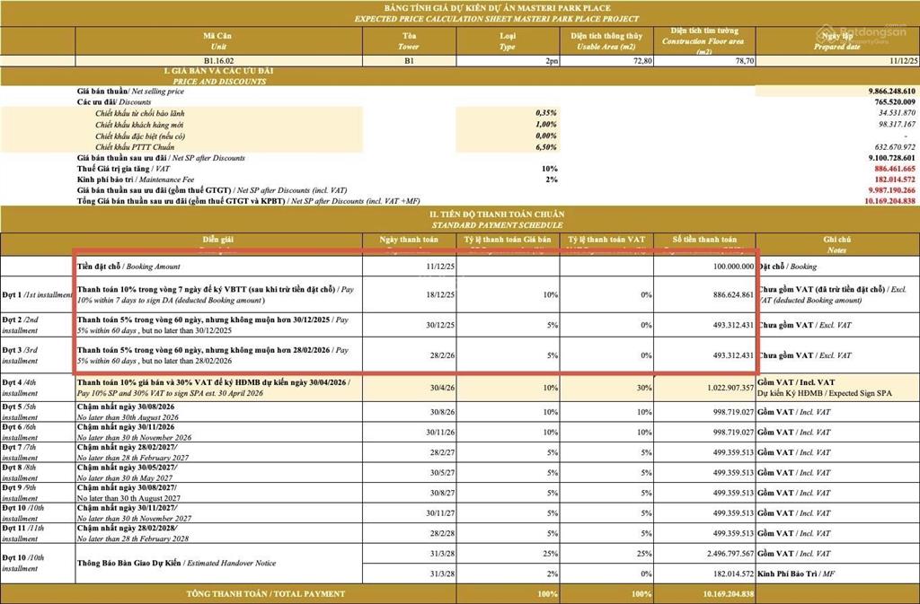The width and height of the screenshot is (920, 604).
Task: Select the 'Chiết khấu khách hàng mới' label
Action: tap(139, 124)
